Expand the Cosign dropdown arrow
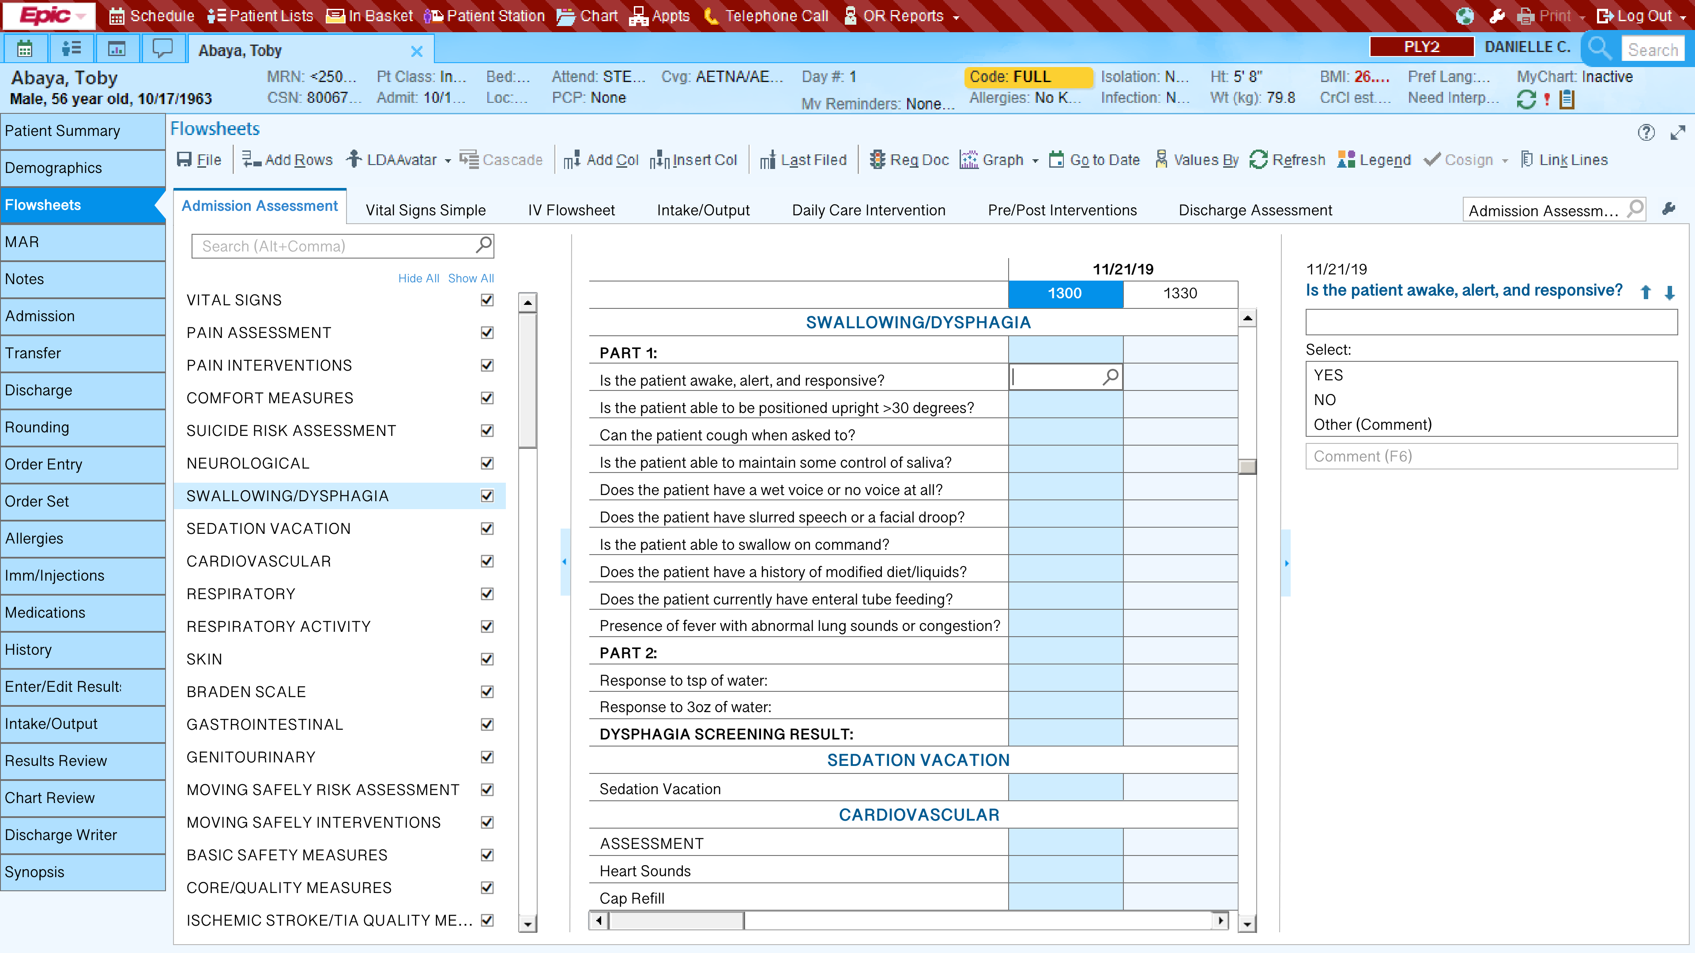The height and width of the screenshot is (953, 1695). pos(1505,161)
